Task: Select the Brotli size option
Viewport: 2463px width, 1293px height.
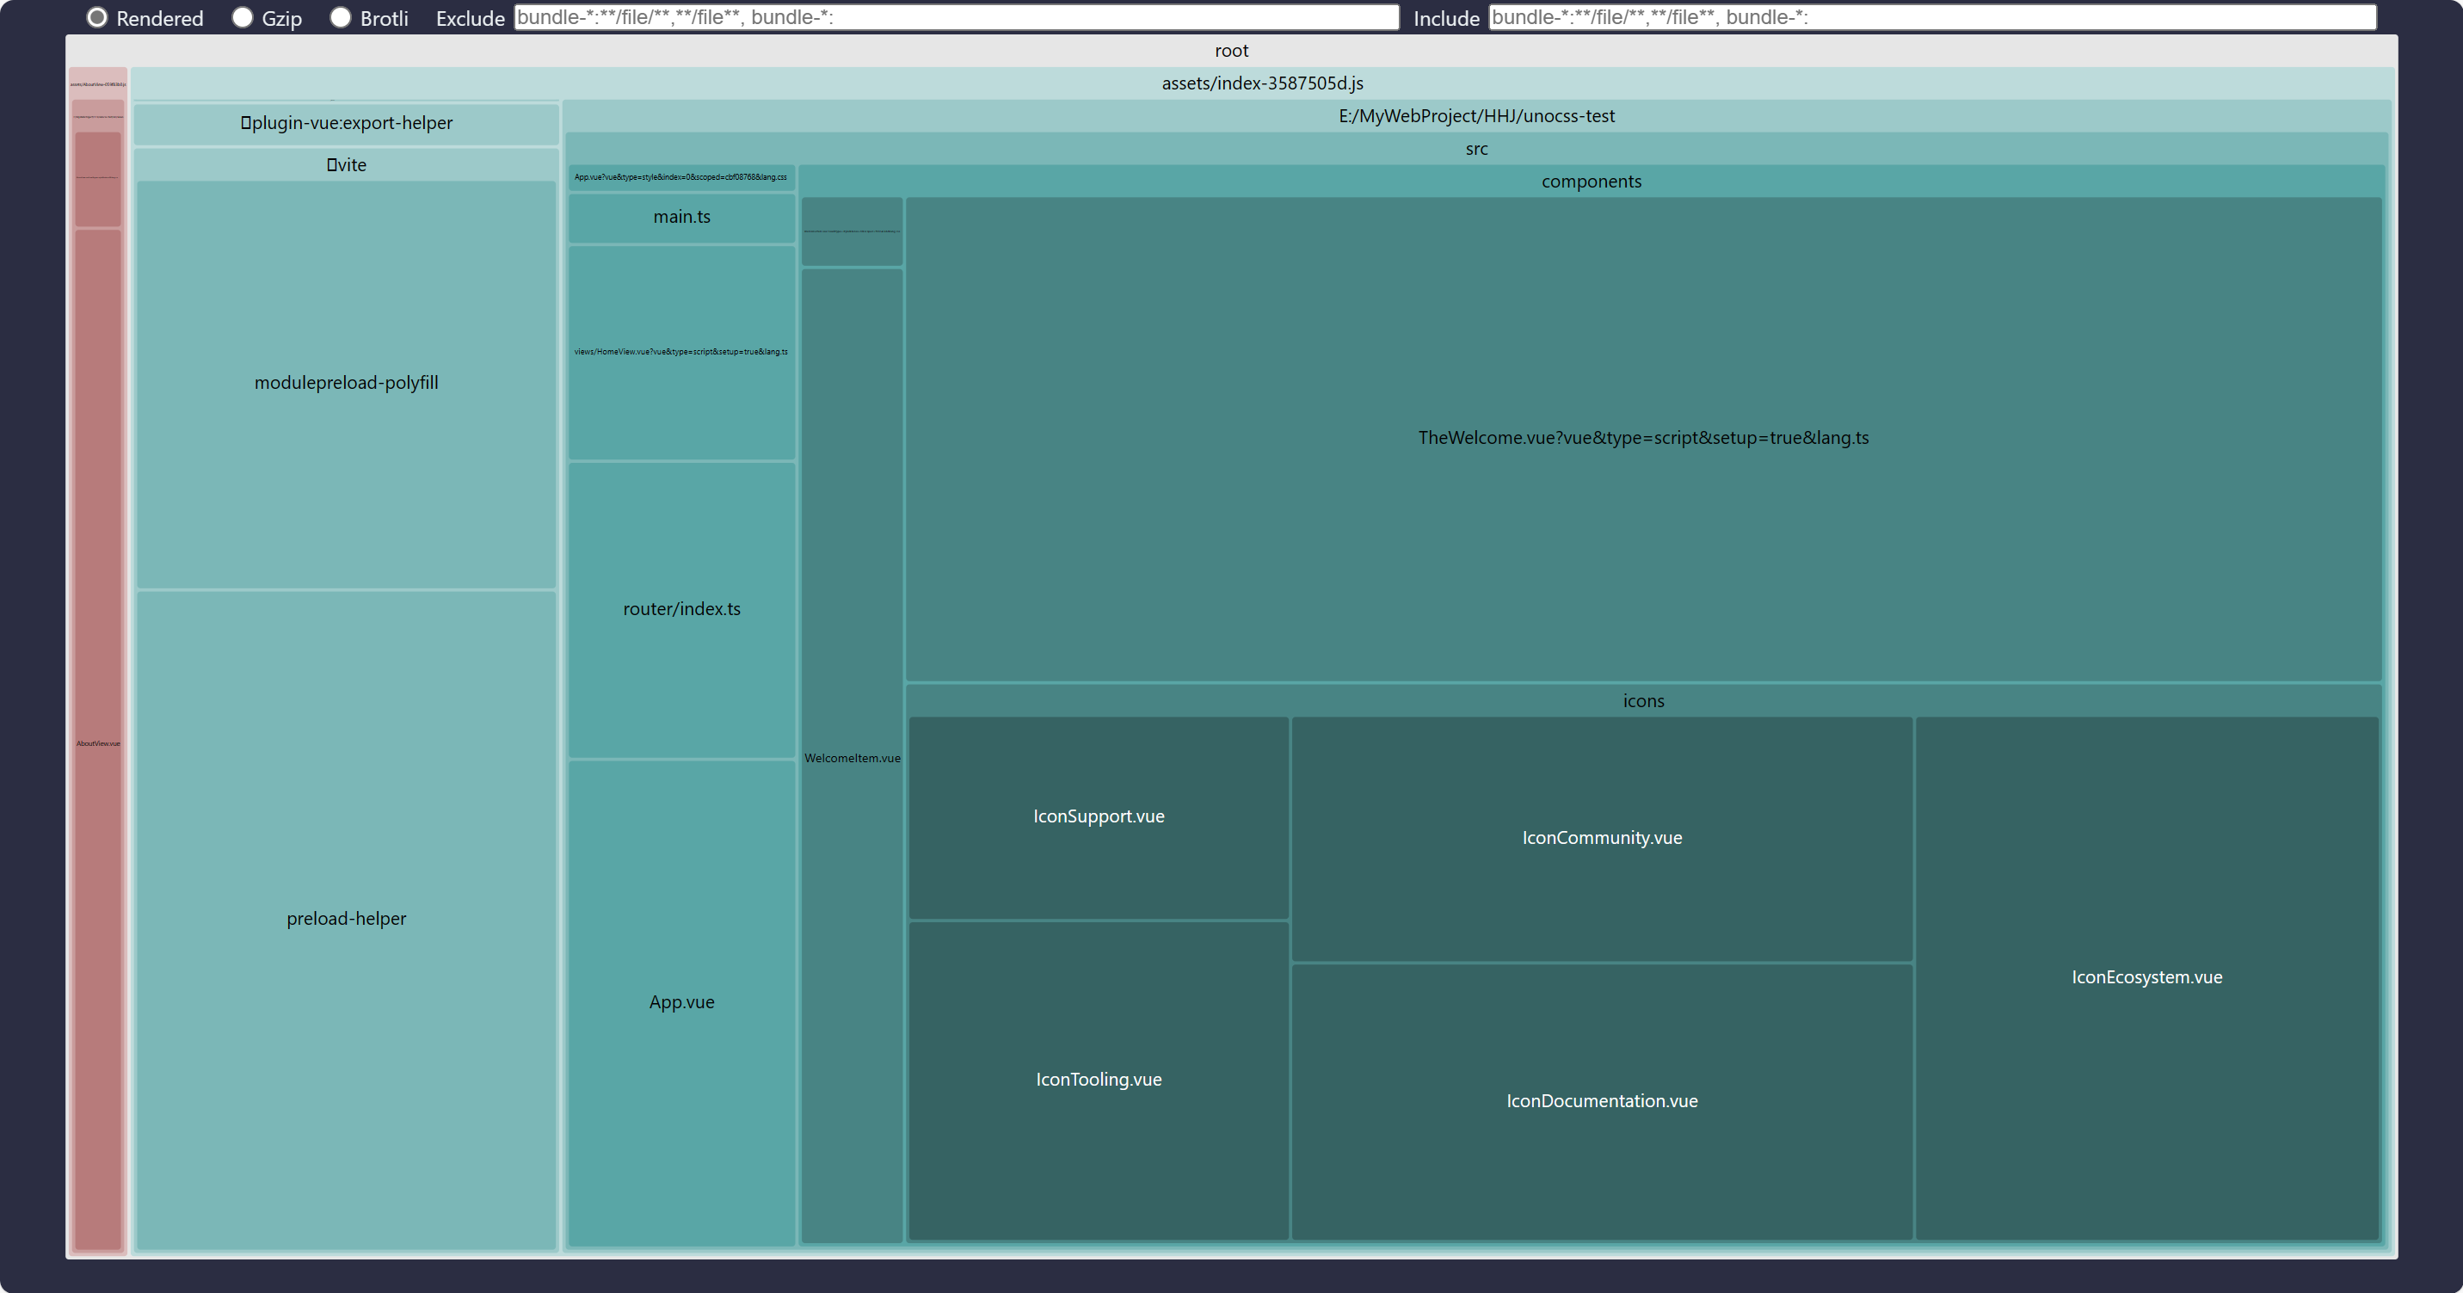Action: (x=341, y=18)
